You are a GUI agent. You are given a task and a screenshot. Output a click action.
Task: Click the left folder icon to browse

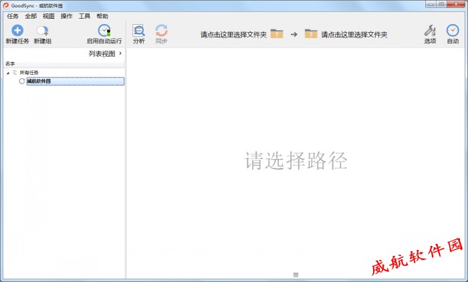(277, 34)
